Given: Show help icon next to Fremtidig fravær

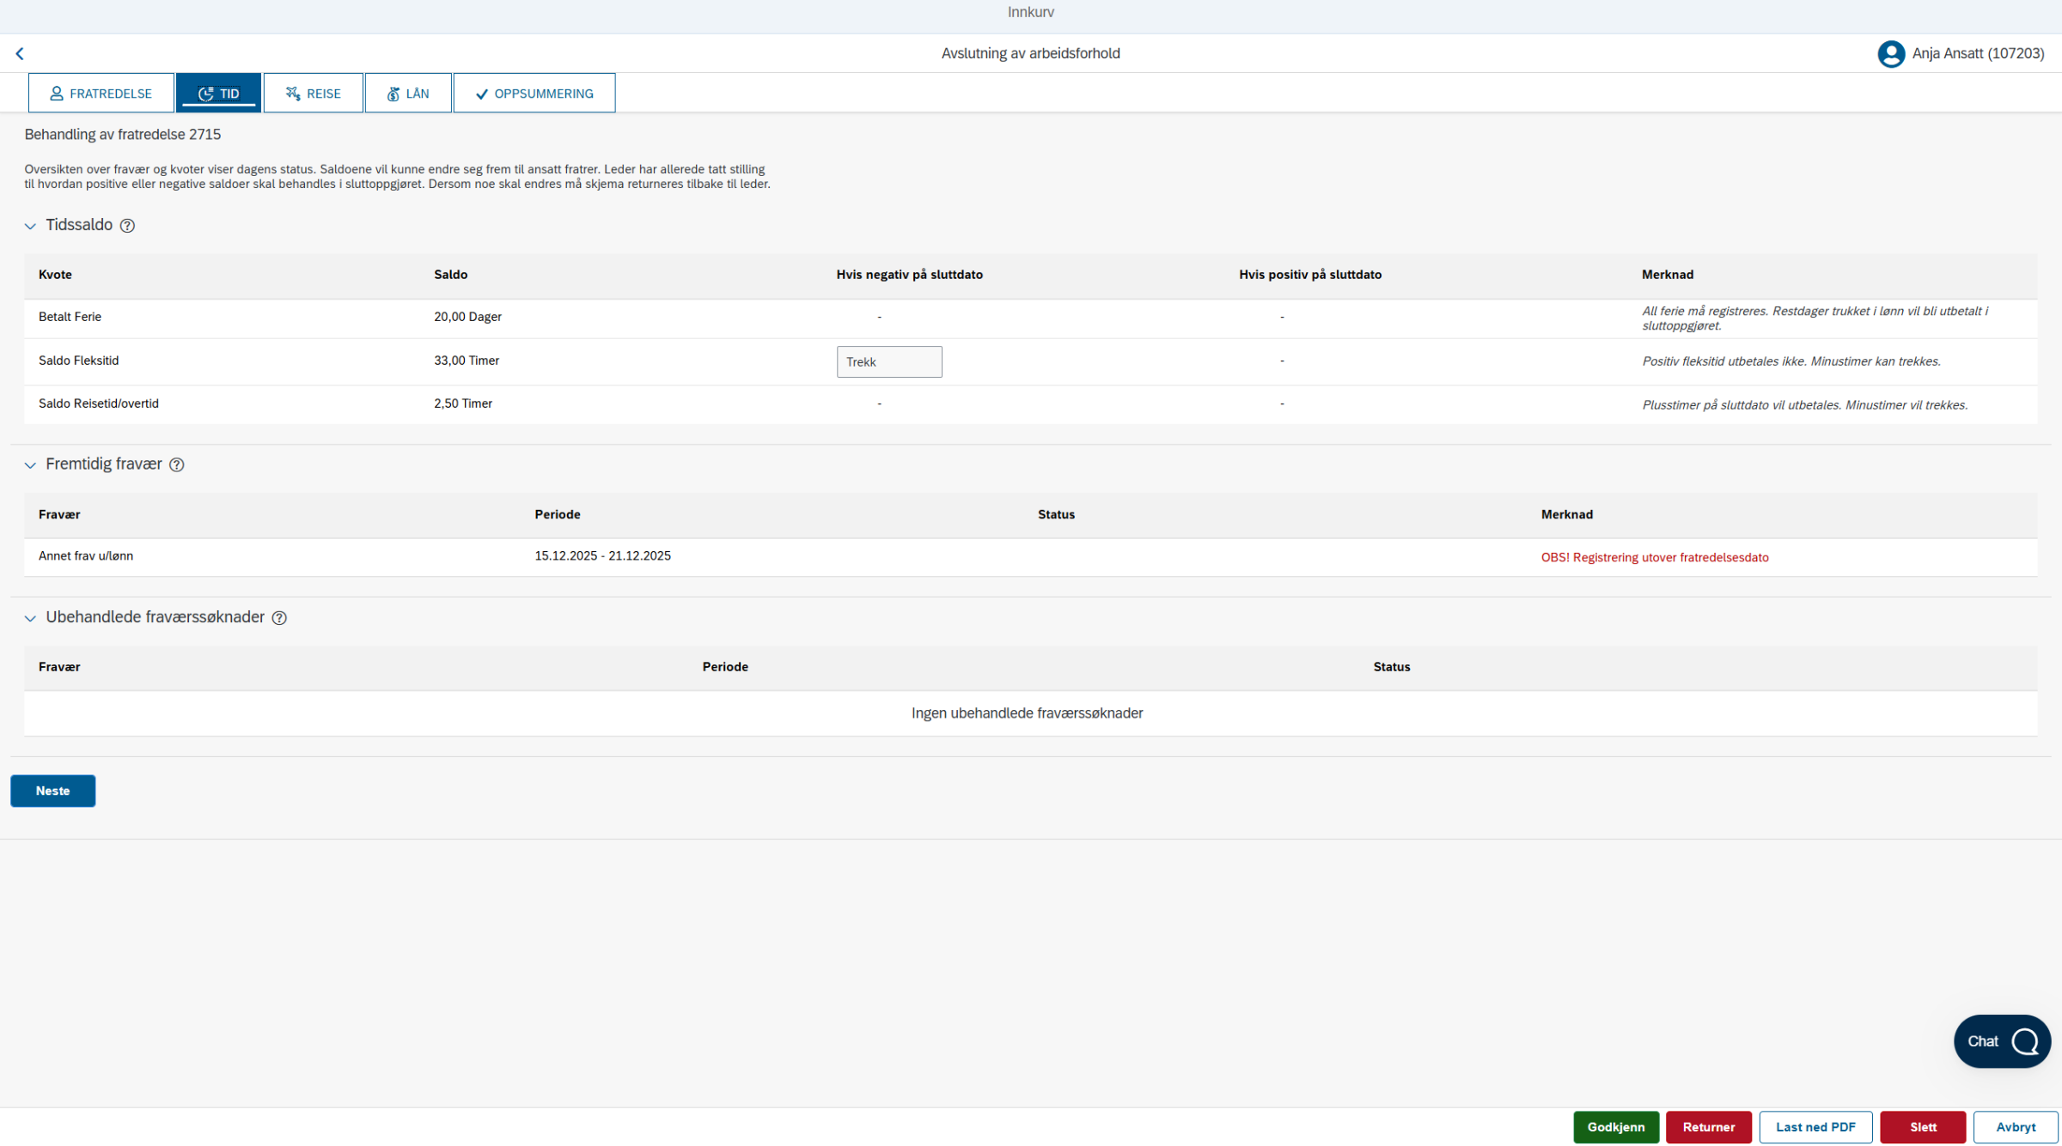Looking at the screenshot, I should pos(177,464).
